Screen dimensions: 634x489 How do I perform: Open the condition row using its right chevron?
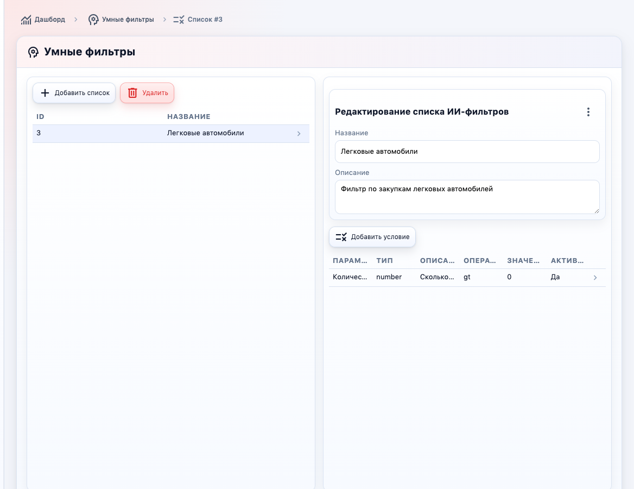595,278
